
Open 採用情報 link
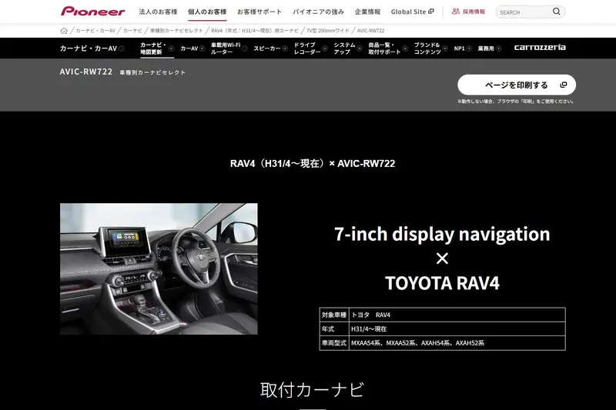(474, 12)
